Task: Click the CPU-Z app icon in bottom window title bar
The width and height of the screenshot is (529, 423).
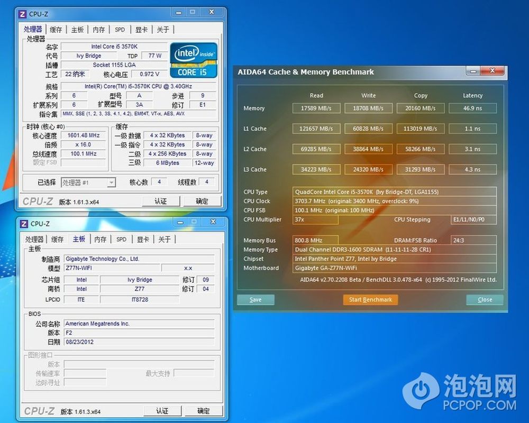Action: point(24,224)
